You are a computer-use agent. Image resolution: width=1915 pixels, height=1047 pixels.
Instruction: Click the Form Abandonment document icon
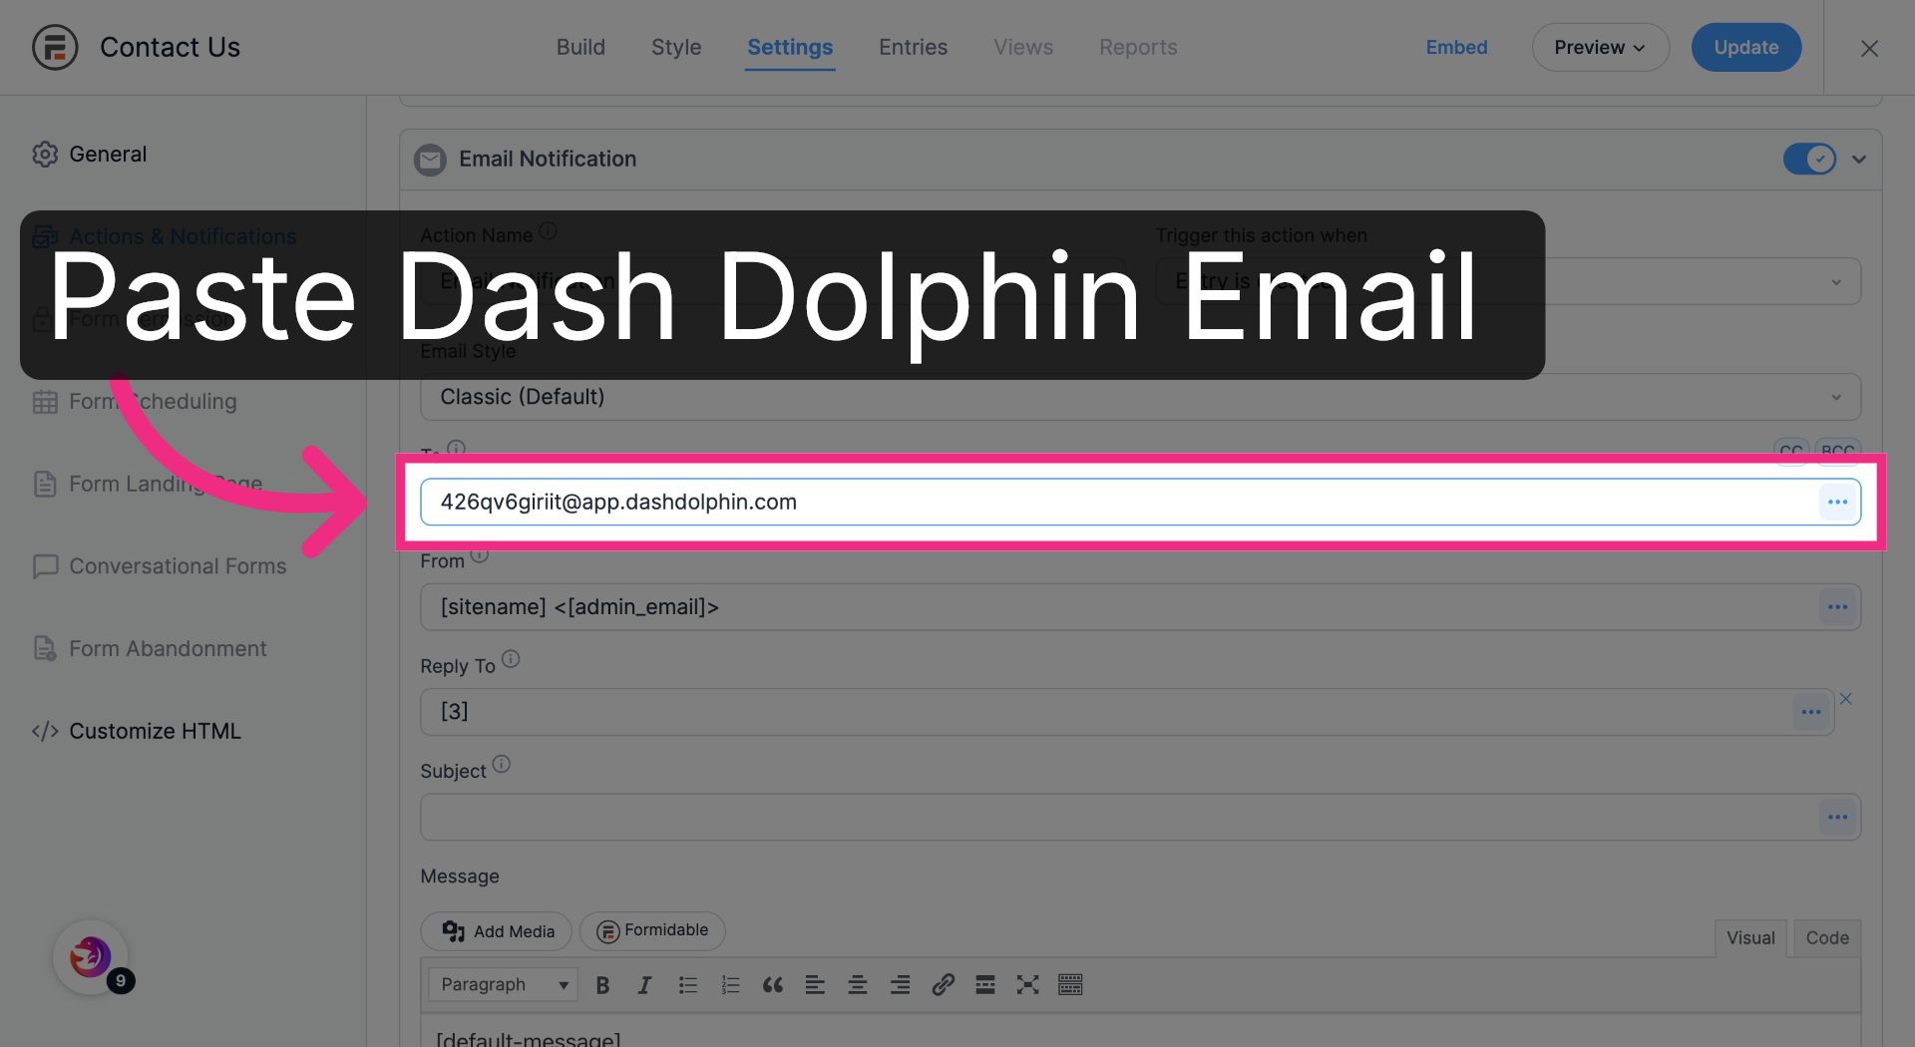click(45, 648)
